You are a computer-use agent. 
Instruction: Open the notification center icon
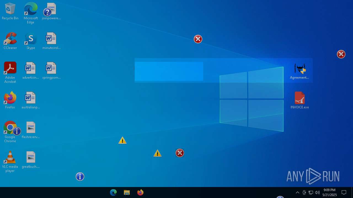(344, 193)
